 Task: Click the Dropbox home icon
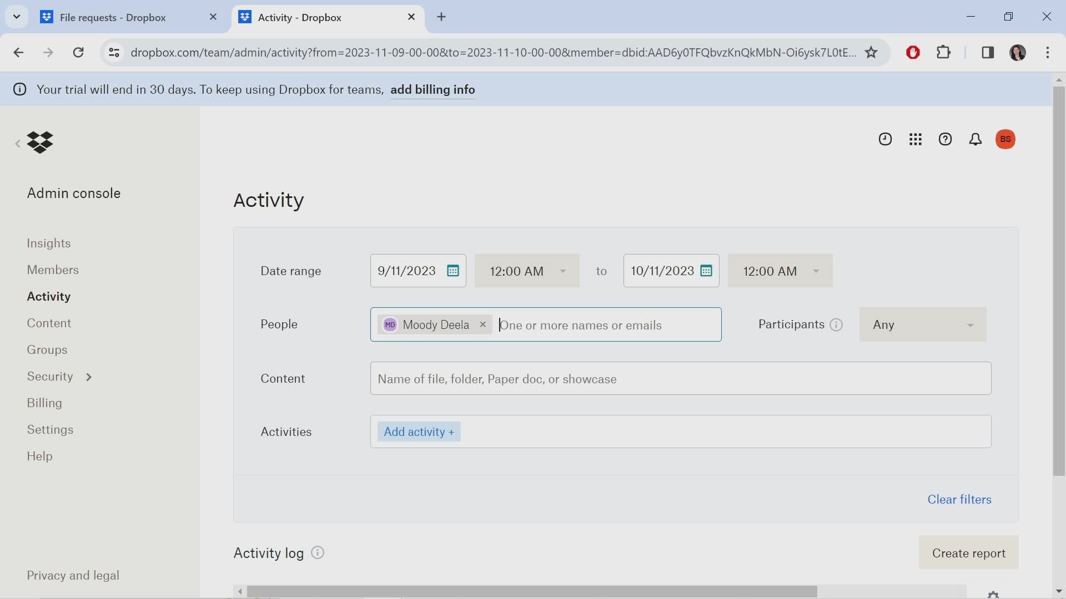coord(39,142)
